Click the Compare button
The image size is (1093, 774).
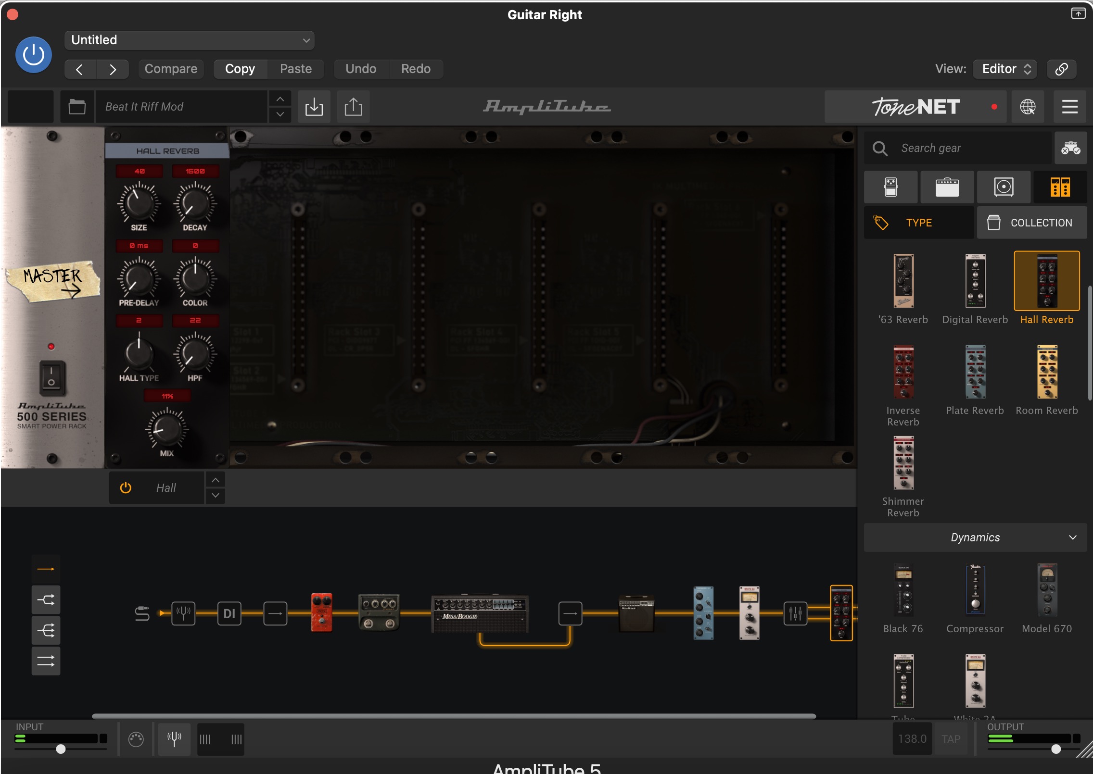(171, 69)
